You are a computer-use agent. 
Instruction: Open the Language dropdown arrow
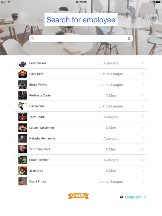pyautogui.click(x=145, y=197)
